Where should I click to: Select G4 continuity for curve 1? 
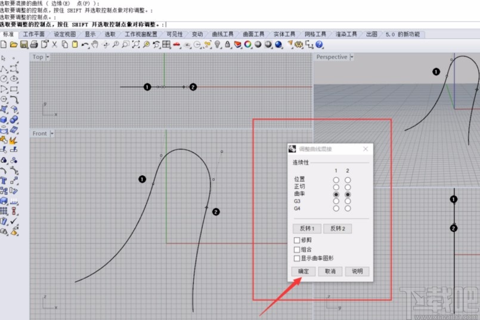336,209
